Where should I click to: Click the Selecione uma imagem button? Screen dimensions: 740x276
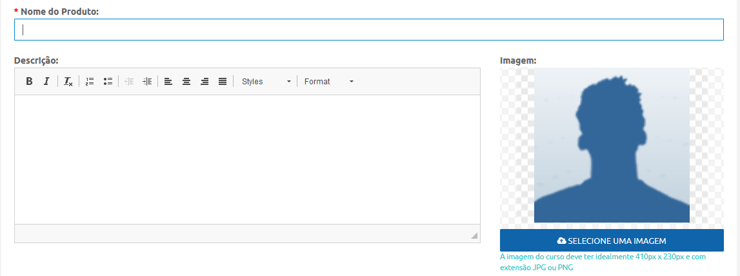(x=612, y=241)
